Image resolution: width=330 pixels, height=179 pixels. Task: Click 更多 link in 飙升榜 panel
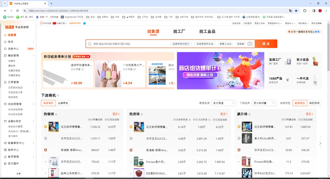coord(309,114)
